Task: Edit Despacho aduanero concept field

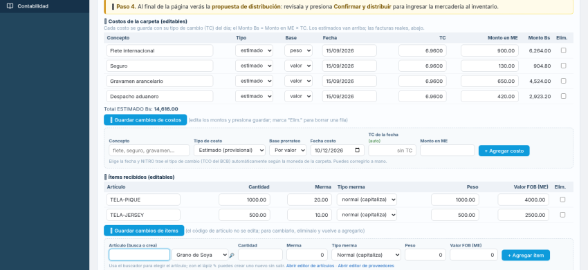Action: 159,96
